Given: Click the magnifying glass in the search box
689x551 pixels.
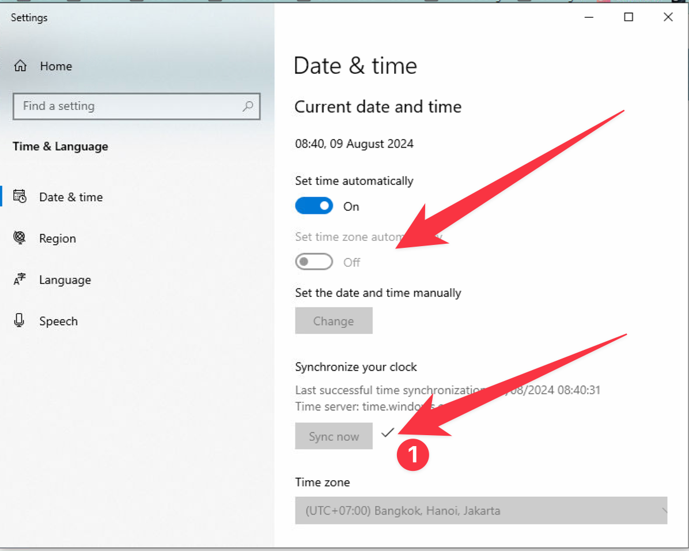Looking at the screenshot, I should (x=248, y=106).
